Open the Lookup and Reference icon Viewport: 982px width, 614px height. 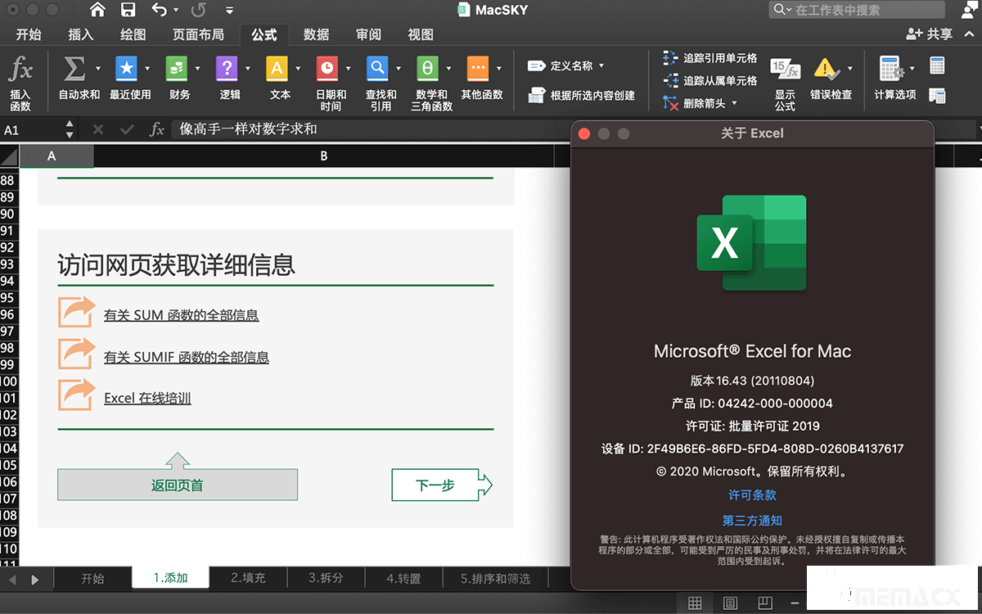tap(376, 69)
